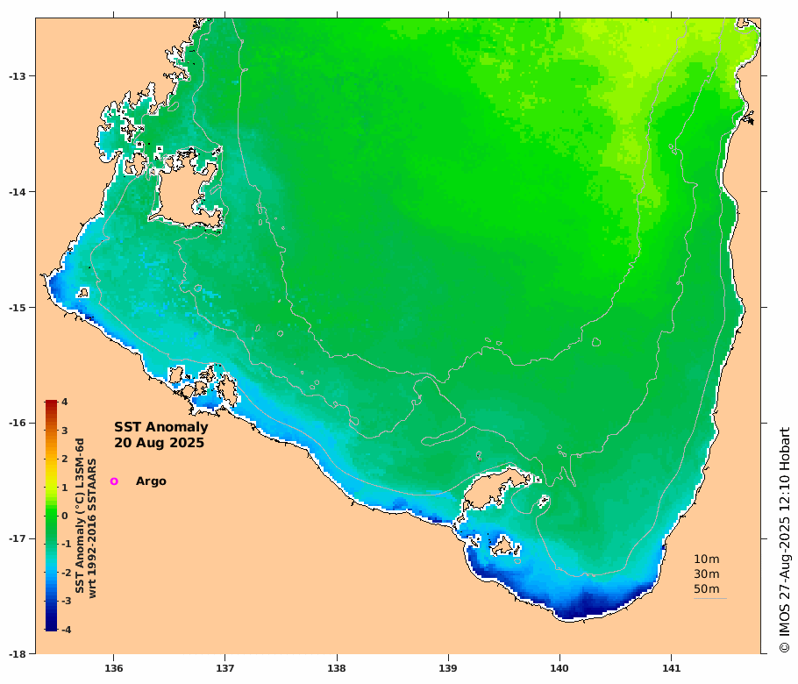Click the longitude axis label '140'
Image resolution: width=798 pixels, height=684 pixels.
pyautogui.click(x=559, y=668)
